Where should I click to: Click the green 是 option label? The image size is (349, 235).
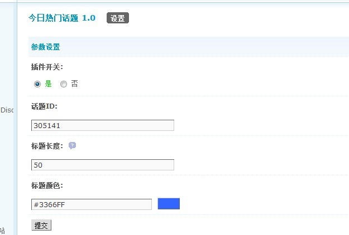click(48, 84)
